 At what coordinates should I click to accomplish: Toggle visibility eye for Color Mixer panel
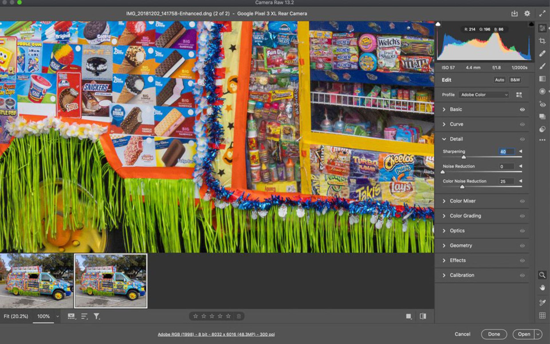click(x=522, y=201)
